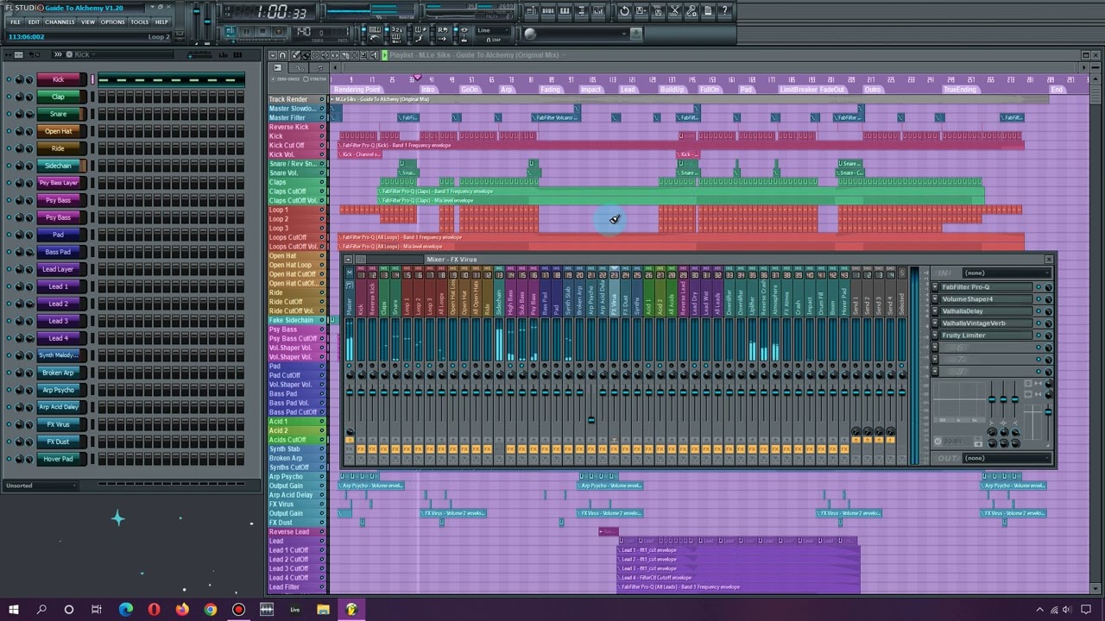Viewport: 1105px width, 621px height.
Task: Open the mixer window icon
Action: pyautogui.click(x=597, y=11)
